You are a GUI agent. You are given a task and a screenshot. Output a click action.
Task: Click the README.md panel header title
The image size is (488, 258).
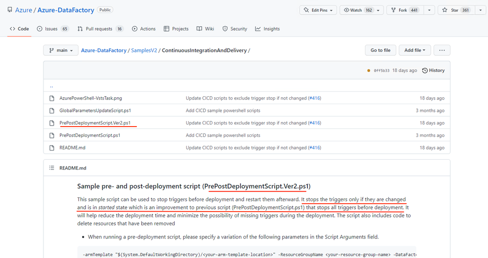tap(73, 168)
